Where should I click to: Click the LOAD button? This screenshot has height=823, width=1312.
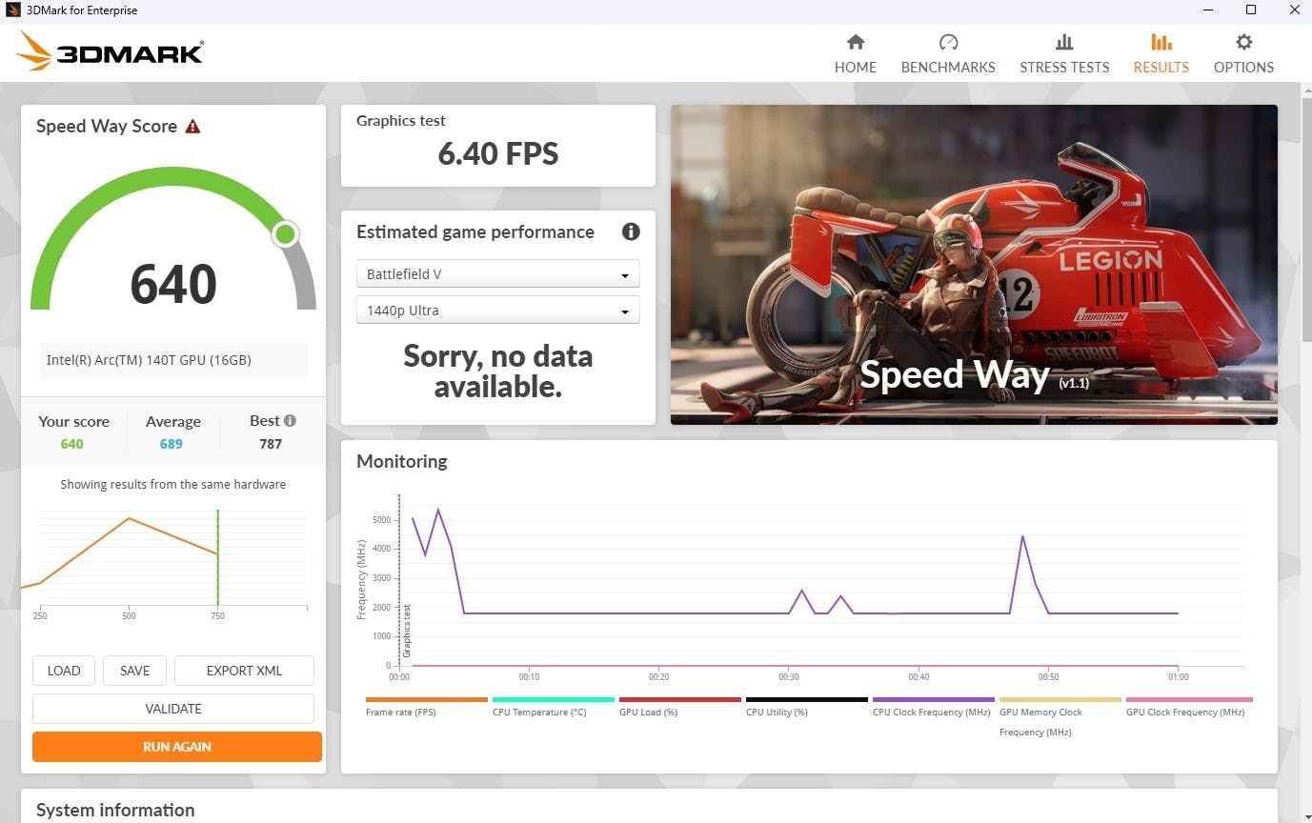coord(64,671)
